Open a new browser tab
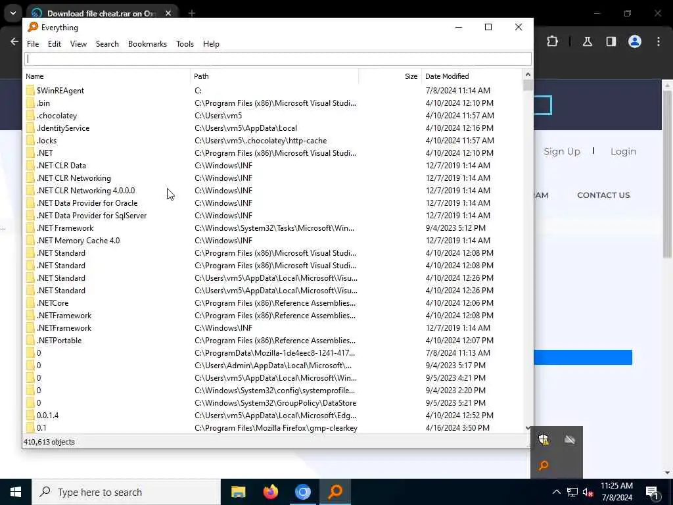The image size is (673, 505). (191, 13)
